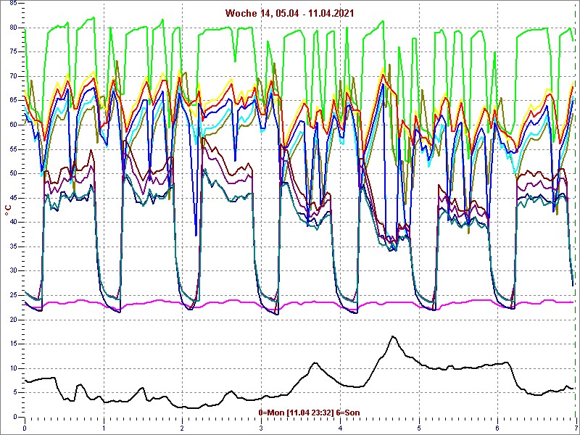Click the chart title "Woche 14, 05.04 - 11.04.2021"

point(289,14)
